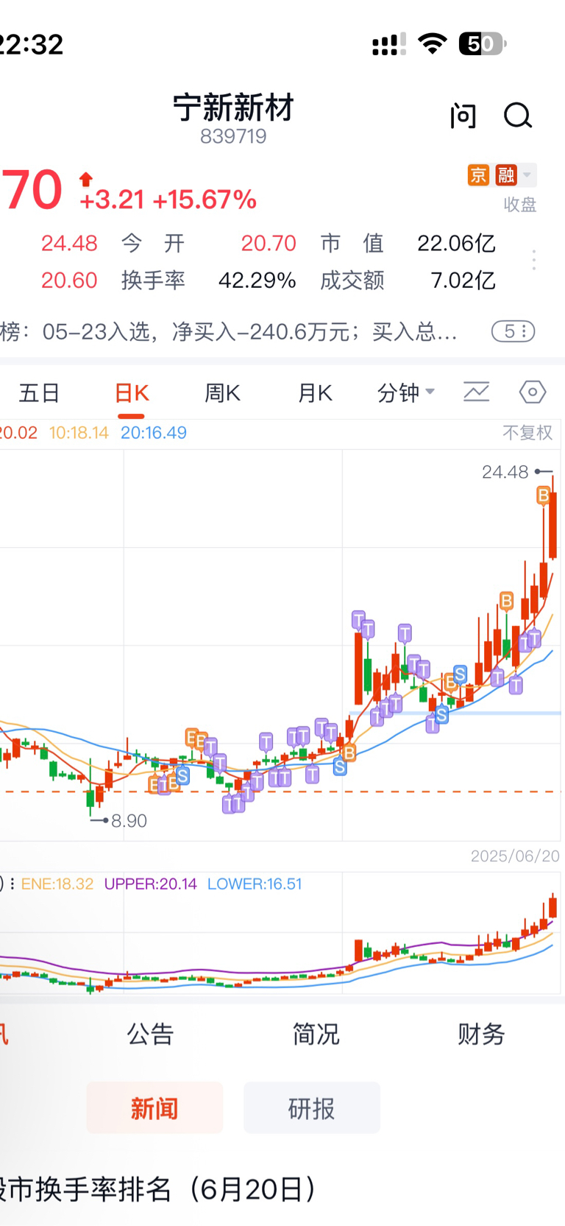Tap the +15.67% change percentage

[x=205, y=200]
